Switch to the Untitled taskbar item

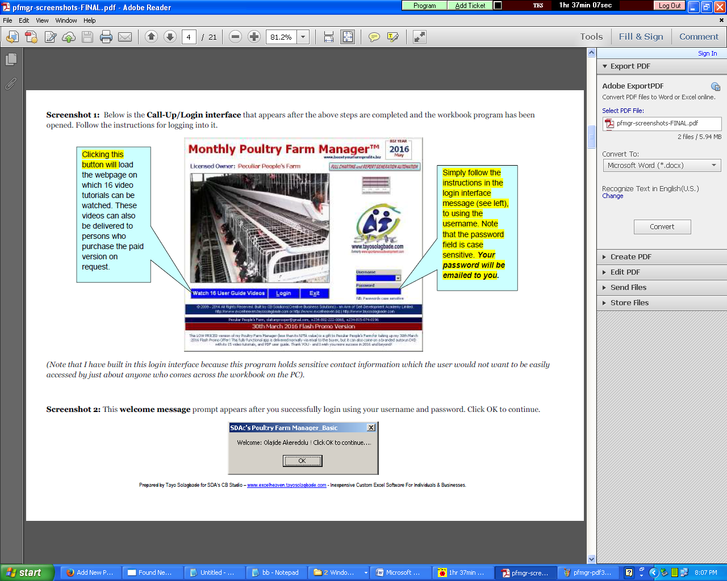click(215, 572)
